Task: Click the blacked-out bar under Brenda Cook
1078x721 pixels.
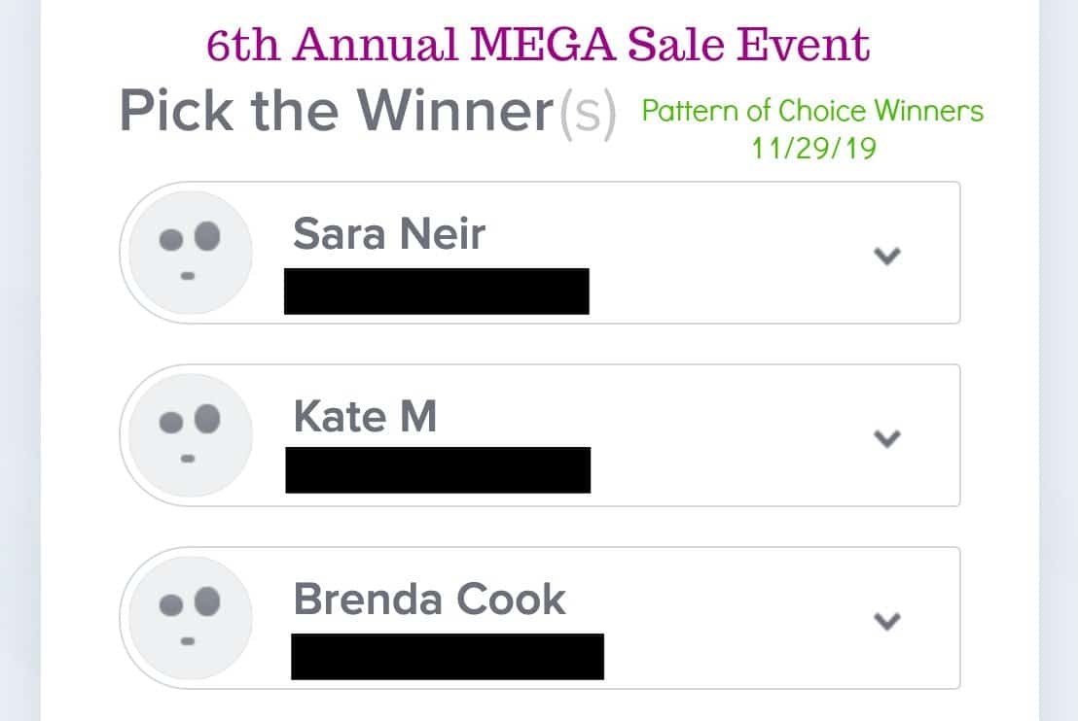Action: pos(448,657)
